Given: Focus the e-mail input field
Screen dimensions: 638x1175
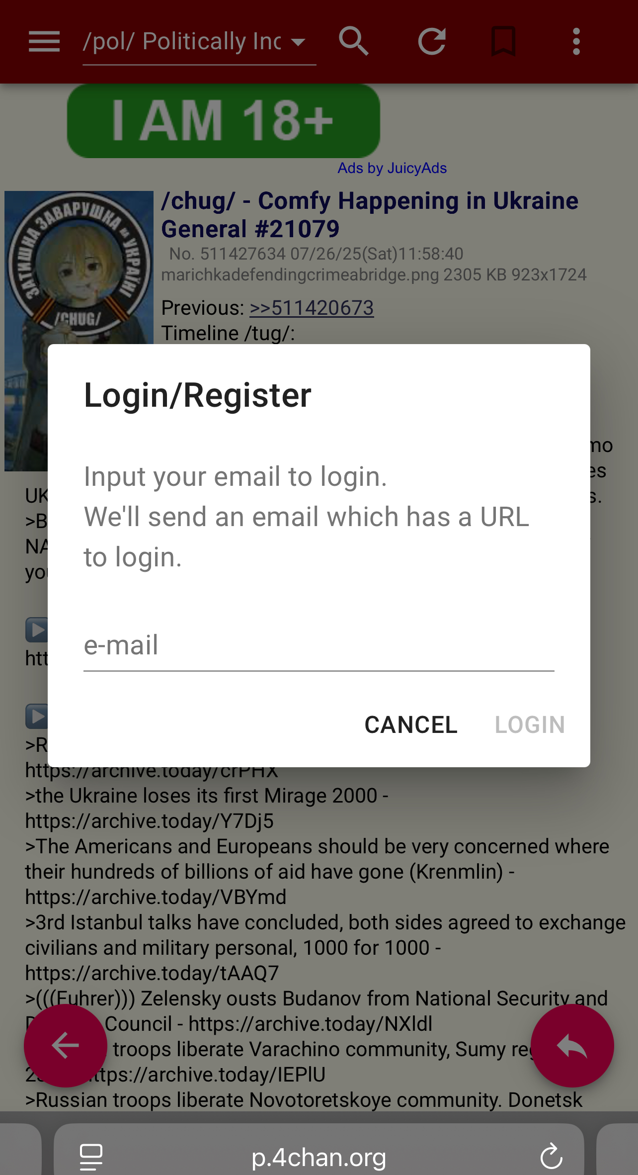Looking at the screenshot, I should point(319,645).
